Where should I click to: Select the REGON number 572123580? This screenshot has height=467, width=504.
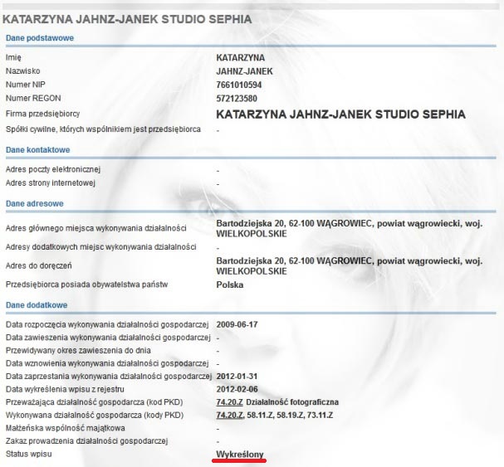(237, 99)
